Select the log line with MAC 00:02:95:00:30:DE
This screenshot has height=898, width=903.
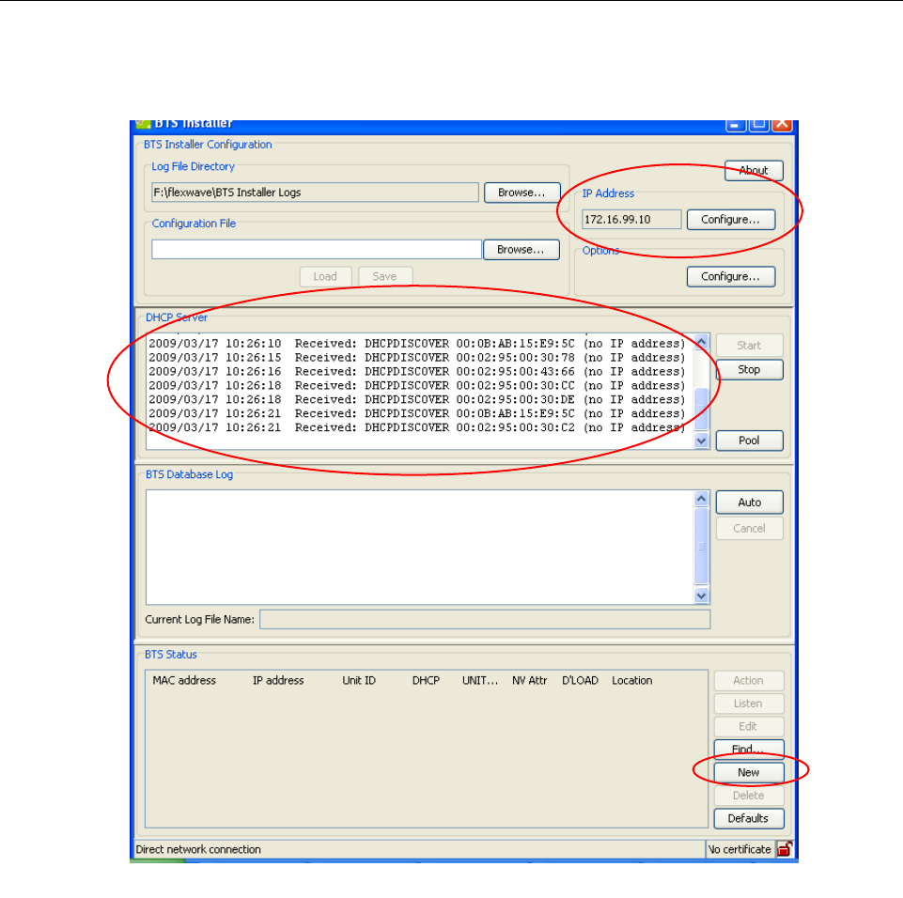tap(417, 399)
